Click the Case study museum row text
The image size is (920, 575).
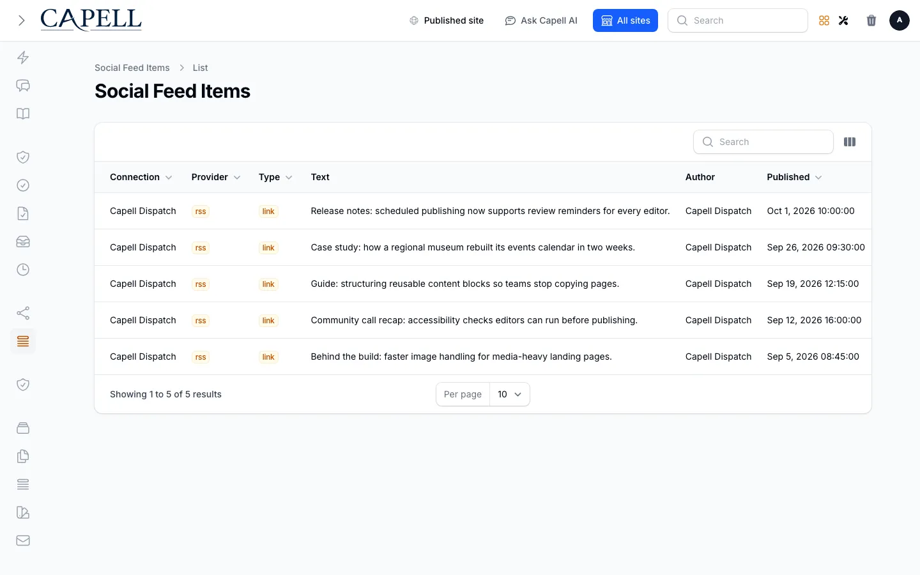click(x=473, y=247)
